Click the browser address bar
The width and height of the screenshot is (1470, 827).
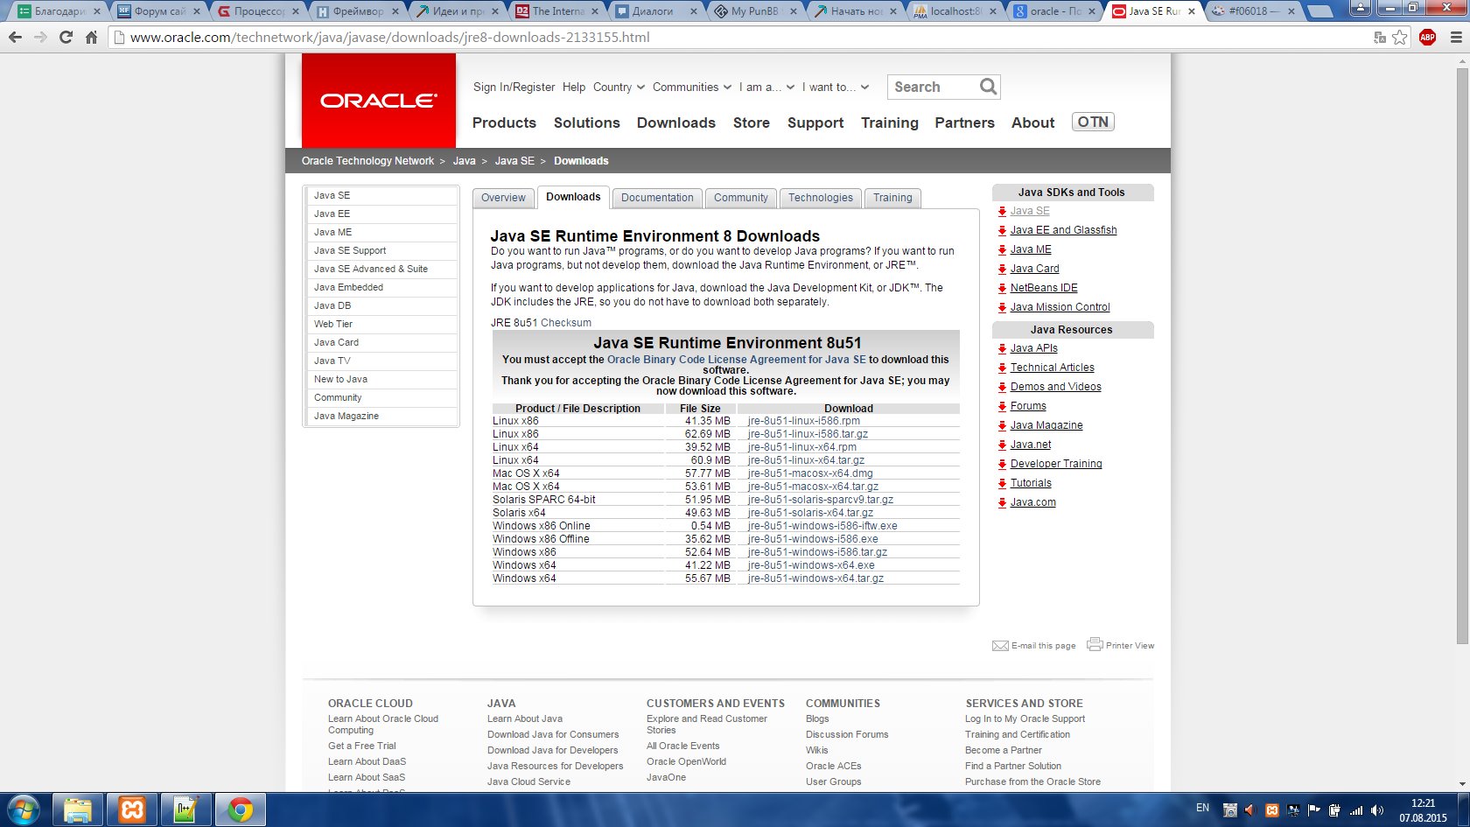(744, 38)
